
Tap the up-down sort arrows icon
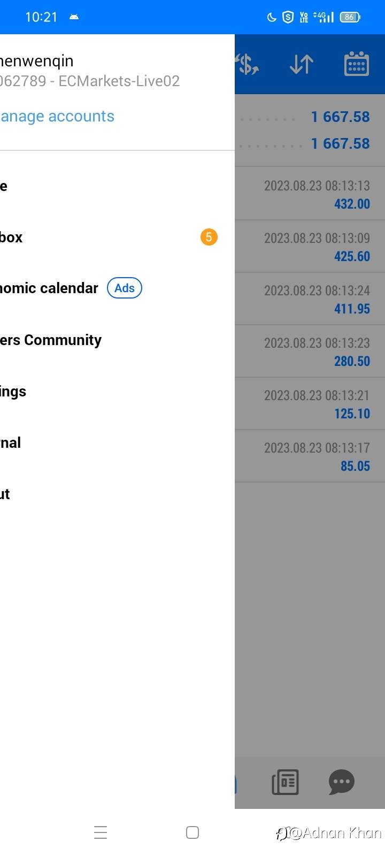pos(302,65)
